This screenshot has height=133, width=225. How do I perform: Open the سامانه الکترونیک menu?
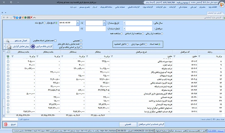point(106,7)
